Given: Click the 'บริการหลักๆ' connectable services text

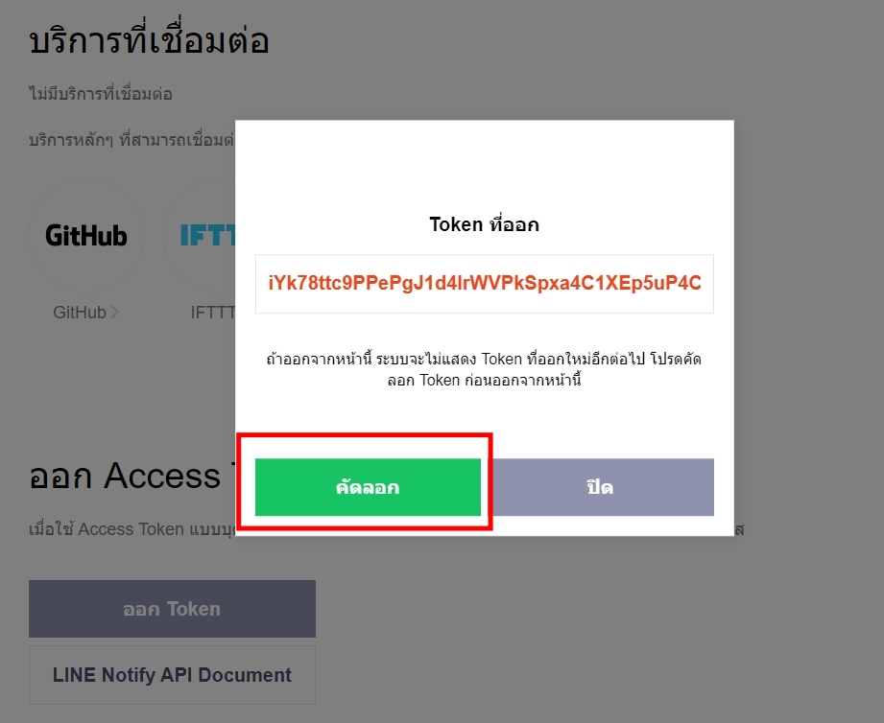Looking at the screenshot, I should pyautogui.click(x=131, y=139).
